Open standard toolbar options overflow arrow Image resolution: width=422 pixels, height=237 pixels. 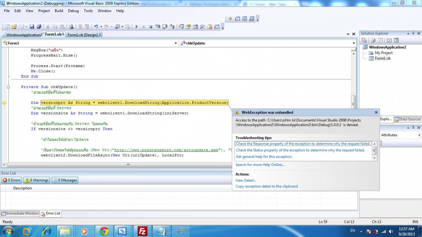pyautogui.click(x=223, y=27)
